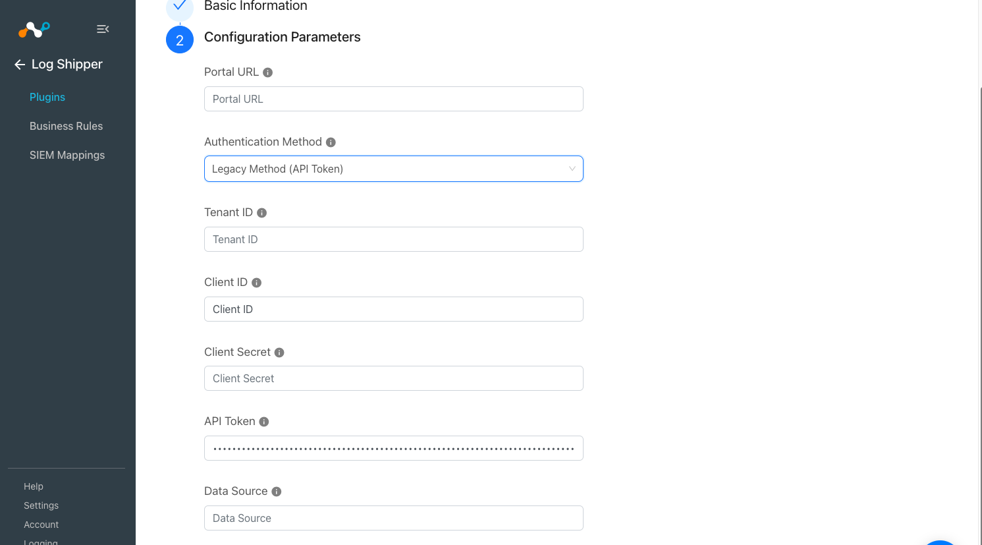The height and width of the screenshot is (545, 982).
Task: Show info tooltip for Client ID
Action: (256, 283)
